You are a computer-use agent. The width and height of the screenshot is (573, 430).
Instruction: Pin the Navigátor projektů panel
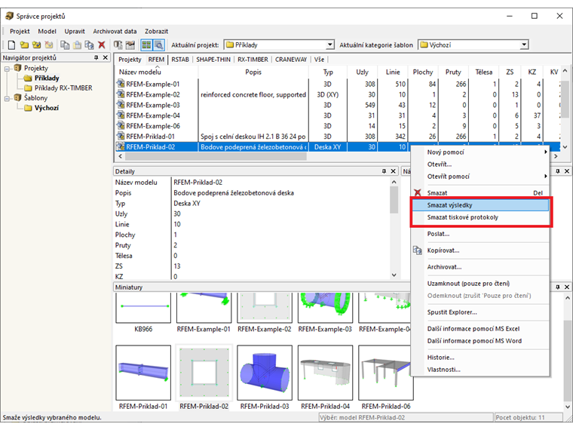tap(96, 57)
